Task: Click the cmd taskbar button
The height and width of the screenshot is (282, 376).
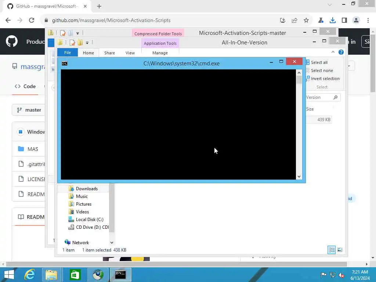Action: point(120,275)
